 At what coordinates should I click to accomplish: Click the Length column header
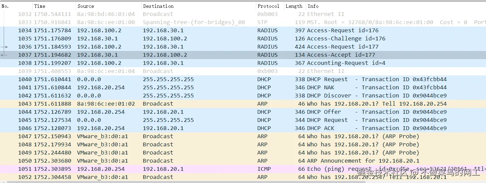point(294,6)
